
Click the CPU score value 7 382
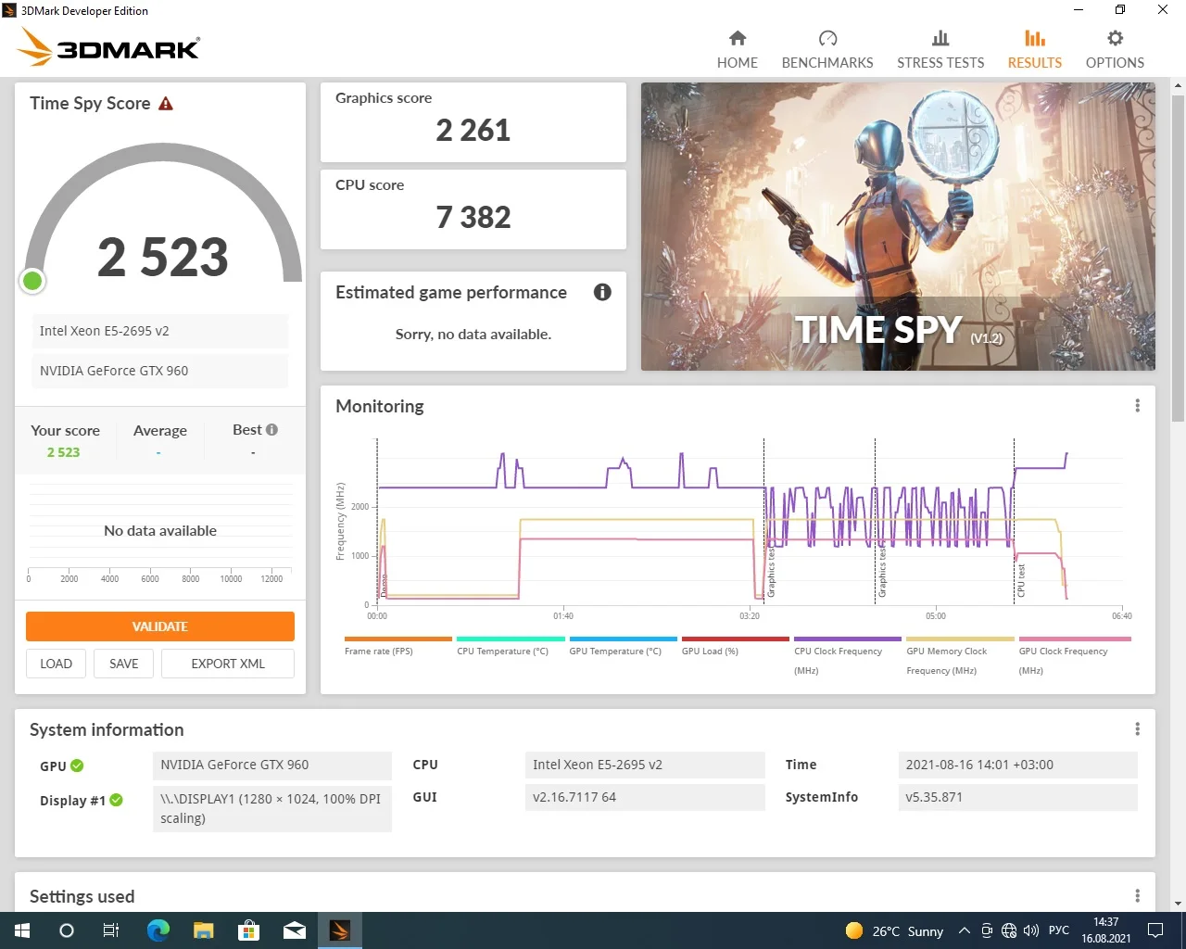pyautogui.click(x=473, y=218)
